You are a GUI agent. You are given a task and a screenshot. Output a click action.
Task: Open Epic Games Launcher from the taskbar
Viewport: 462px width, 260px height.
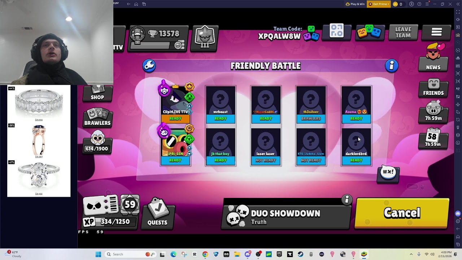[x=279, y=254]
